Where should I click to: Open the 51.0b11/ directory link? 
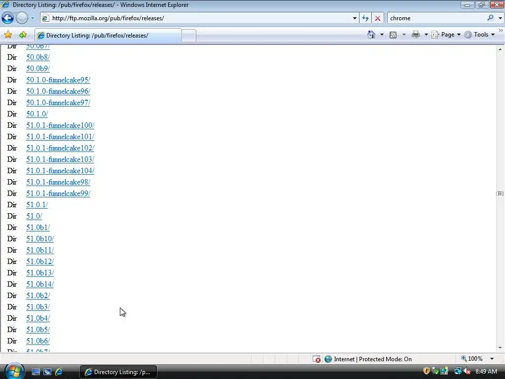(40, 250)
